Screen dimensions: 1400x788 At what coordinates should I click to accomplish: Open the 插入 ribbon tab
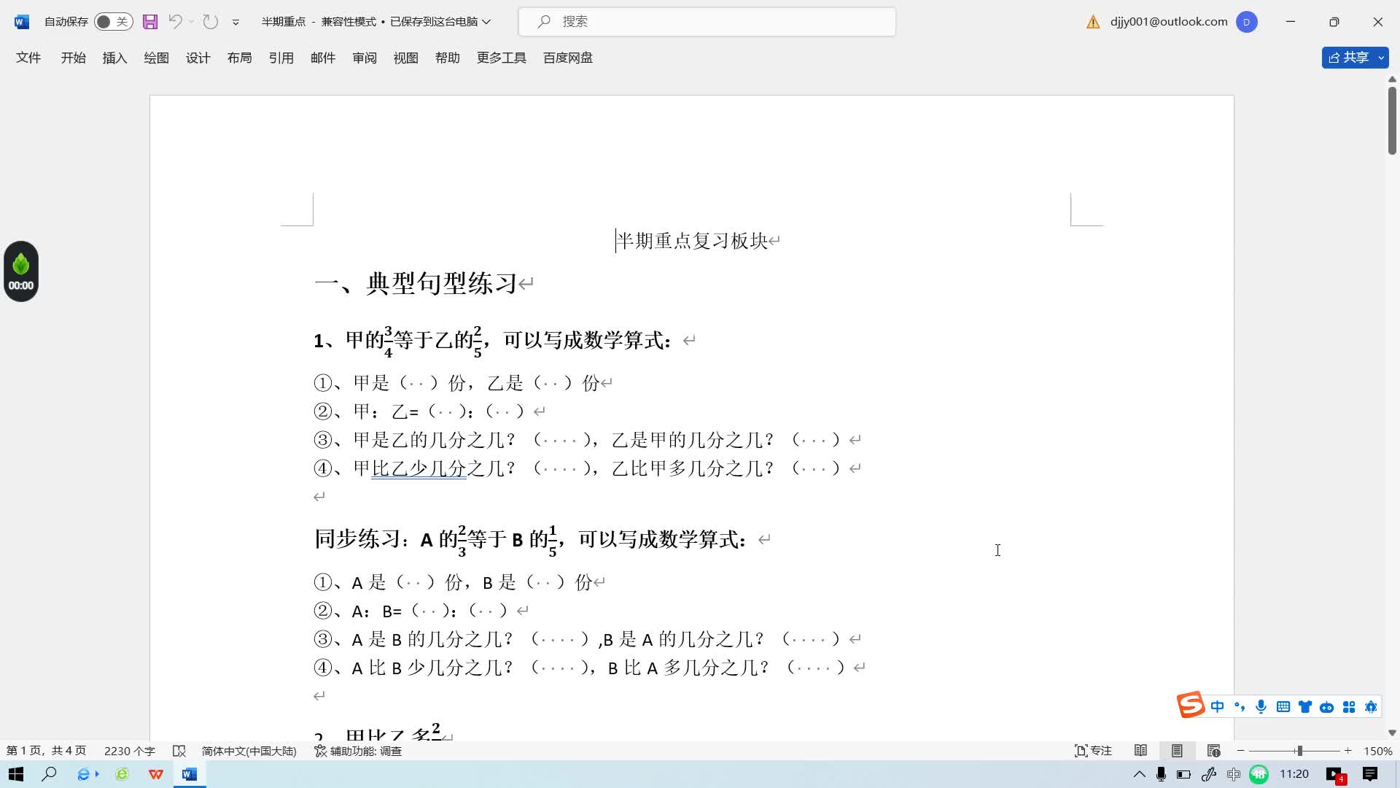(114, 58)
